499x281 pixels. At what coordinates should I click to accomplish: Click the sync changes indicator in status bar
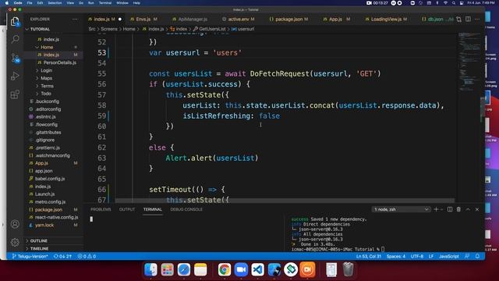(62, 256)
